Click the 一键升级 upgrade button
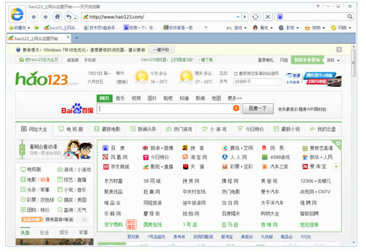Screen dimensions: 366x252 pyautogui.click(x=161, y=50)
